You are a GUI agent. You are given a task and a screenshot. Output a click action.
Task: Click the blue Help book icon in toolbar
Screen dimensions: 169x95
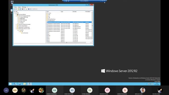tap(29, 9)
